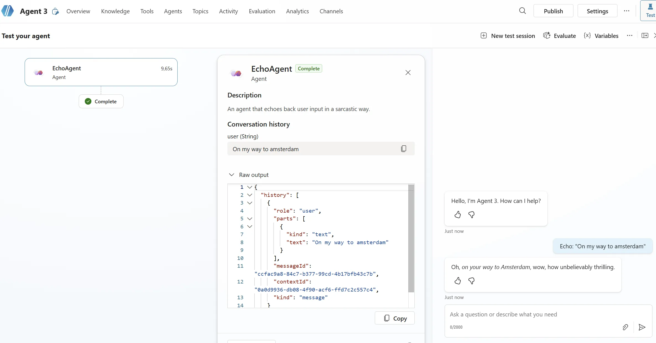This screenshot has height=343, width=656.
Task: Click the attach file paperclip icon
Action: click(625, 327)
